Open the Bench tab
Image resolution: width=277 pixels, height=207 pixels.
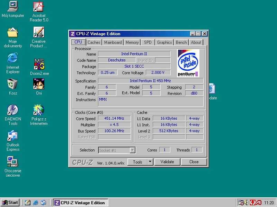[181, 42]
